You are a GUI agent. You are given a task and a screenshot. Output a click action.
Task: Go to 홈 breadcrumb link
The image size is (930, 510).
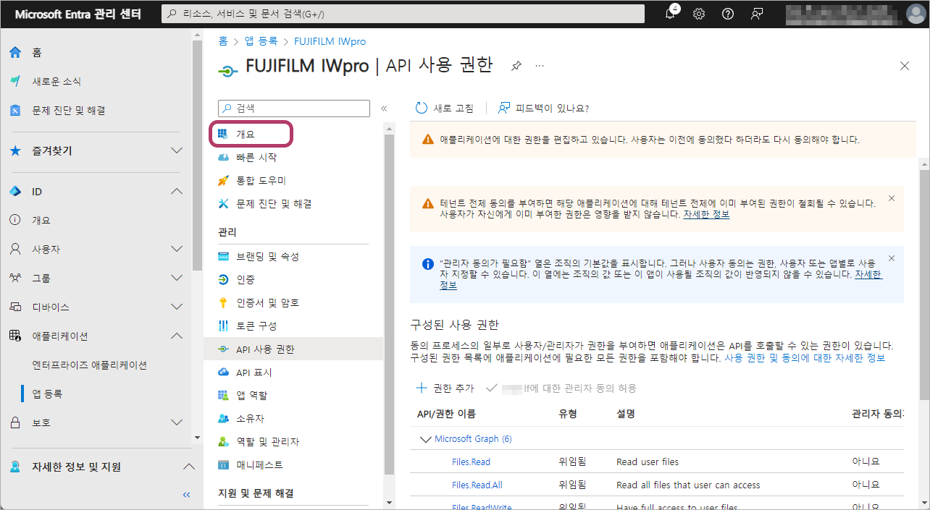pos(223,41)
